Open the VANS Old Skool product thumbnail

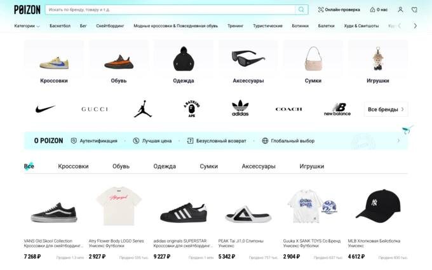54,212
